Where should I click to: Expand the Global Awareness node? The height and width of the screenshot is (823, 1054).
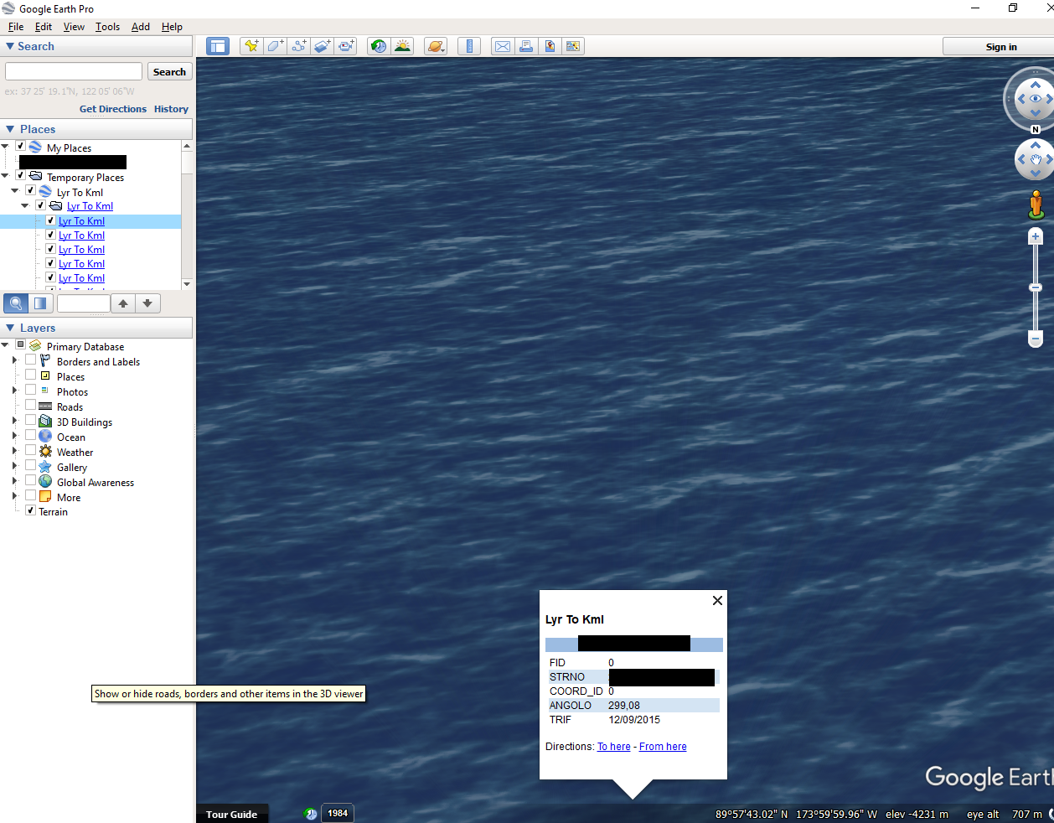(x=14, y=481)
